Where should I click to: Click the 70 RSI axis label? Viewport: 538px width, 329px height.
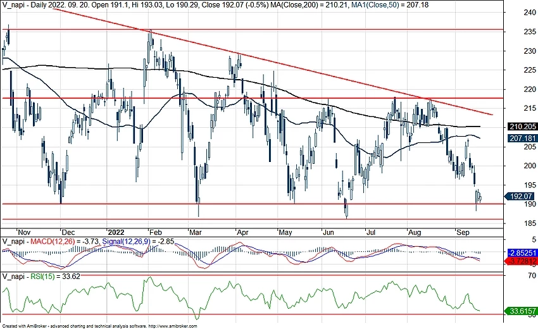tap(532, 275)
